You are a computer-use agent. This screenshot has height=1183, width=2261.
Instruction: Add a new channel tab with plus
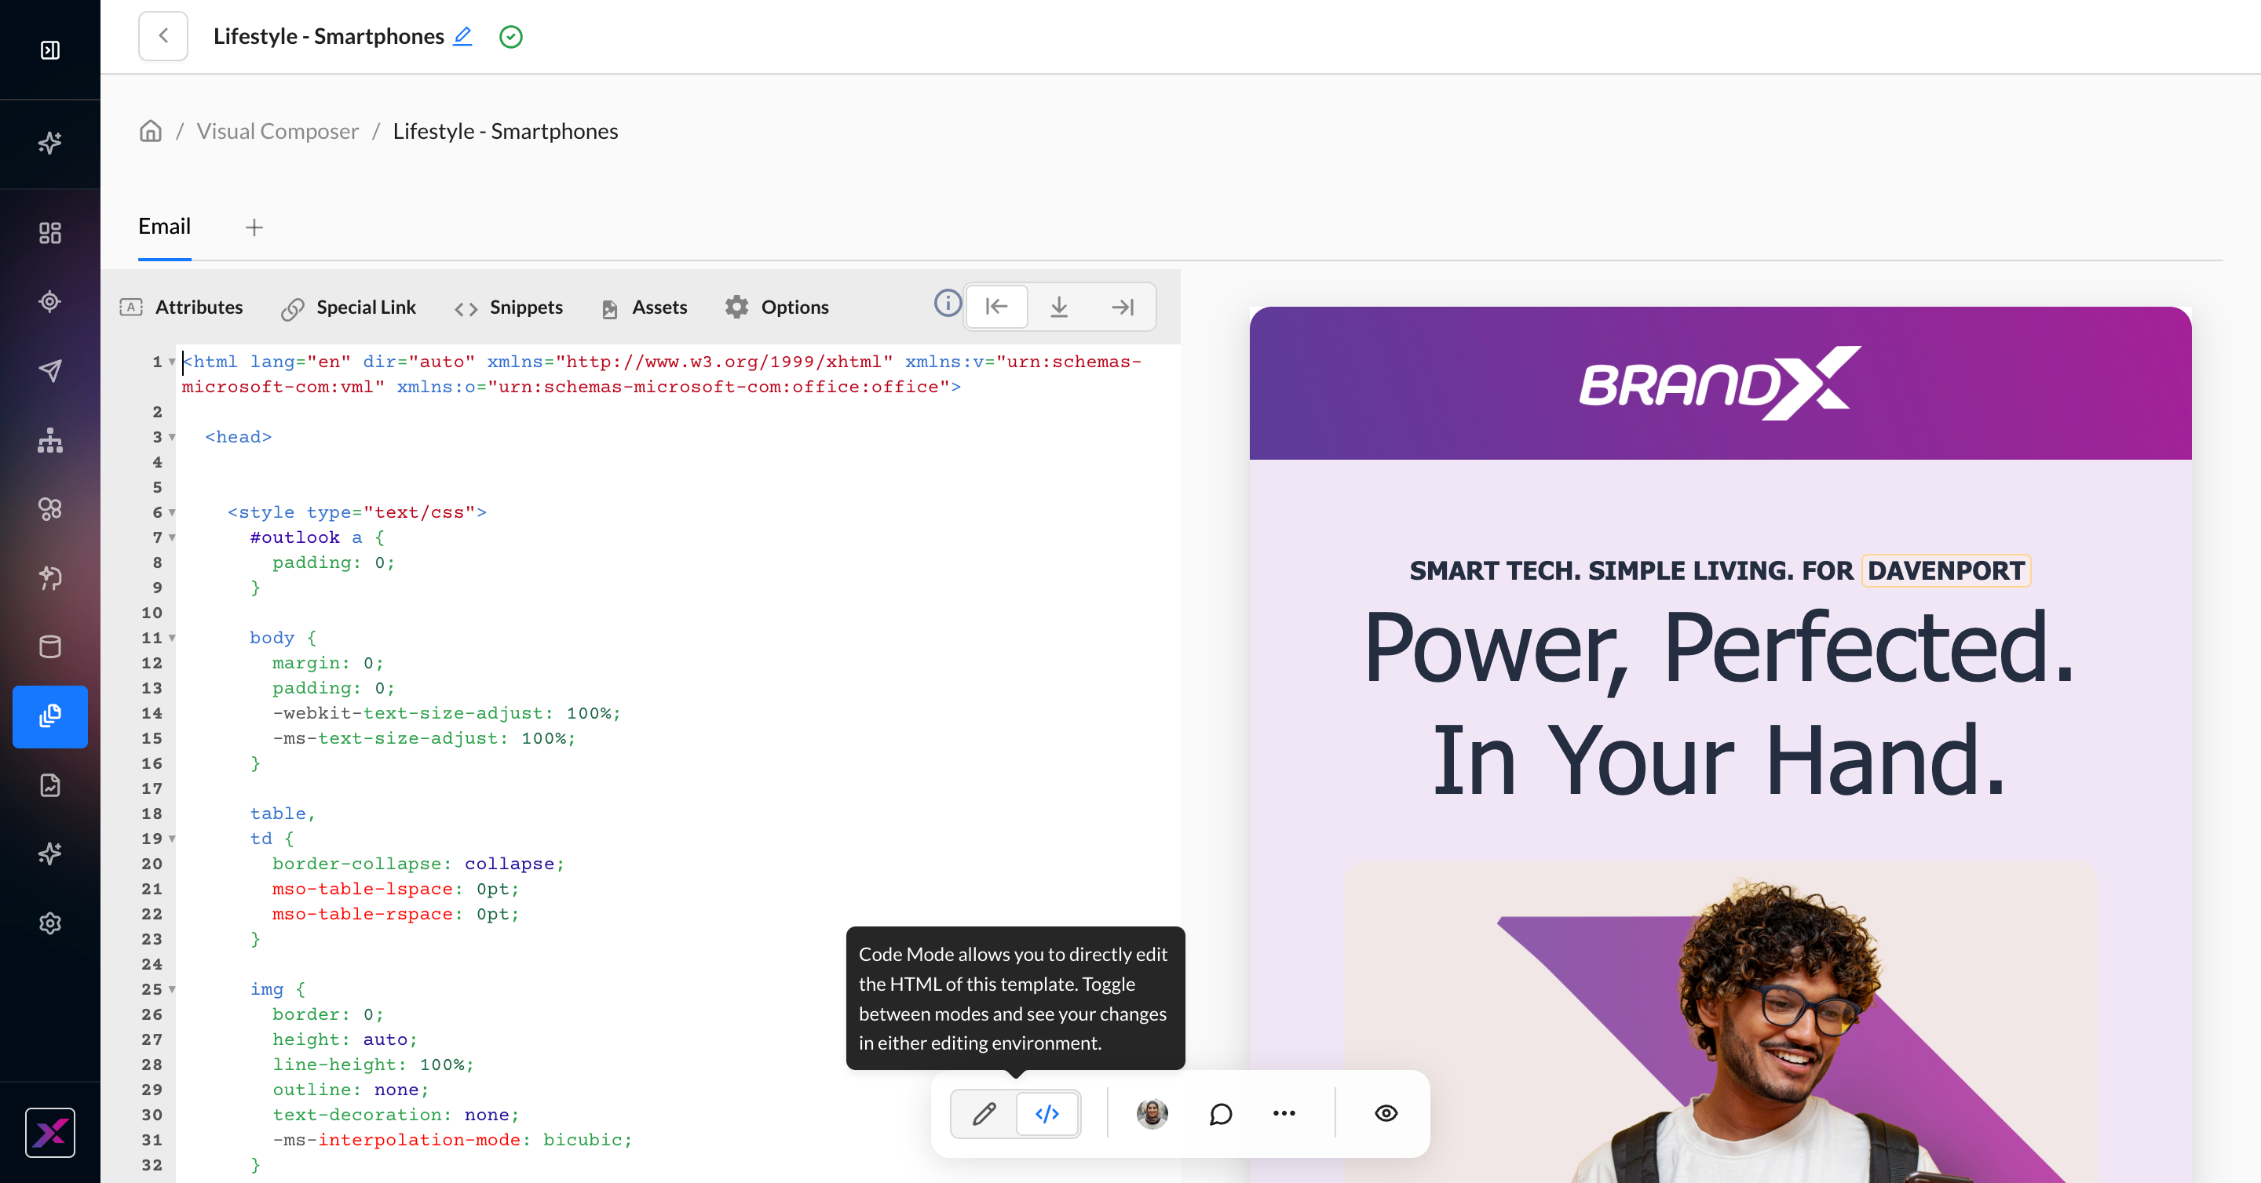coord(254,227)
